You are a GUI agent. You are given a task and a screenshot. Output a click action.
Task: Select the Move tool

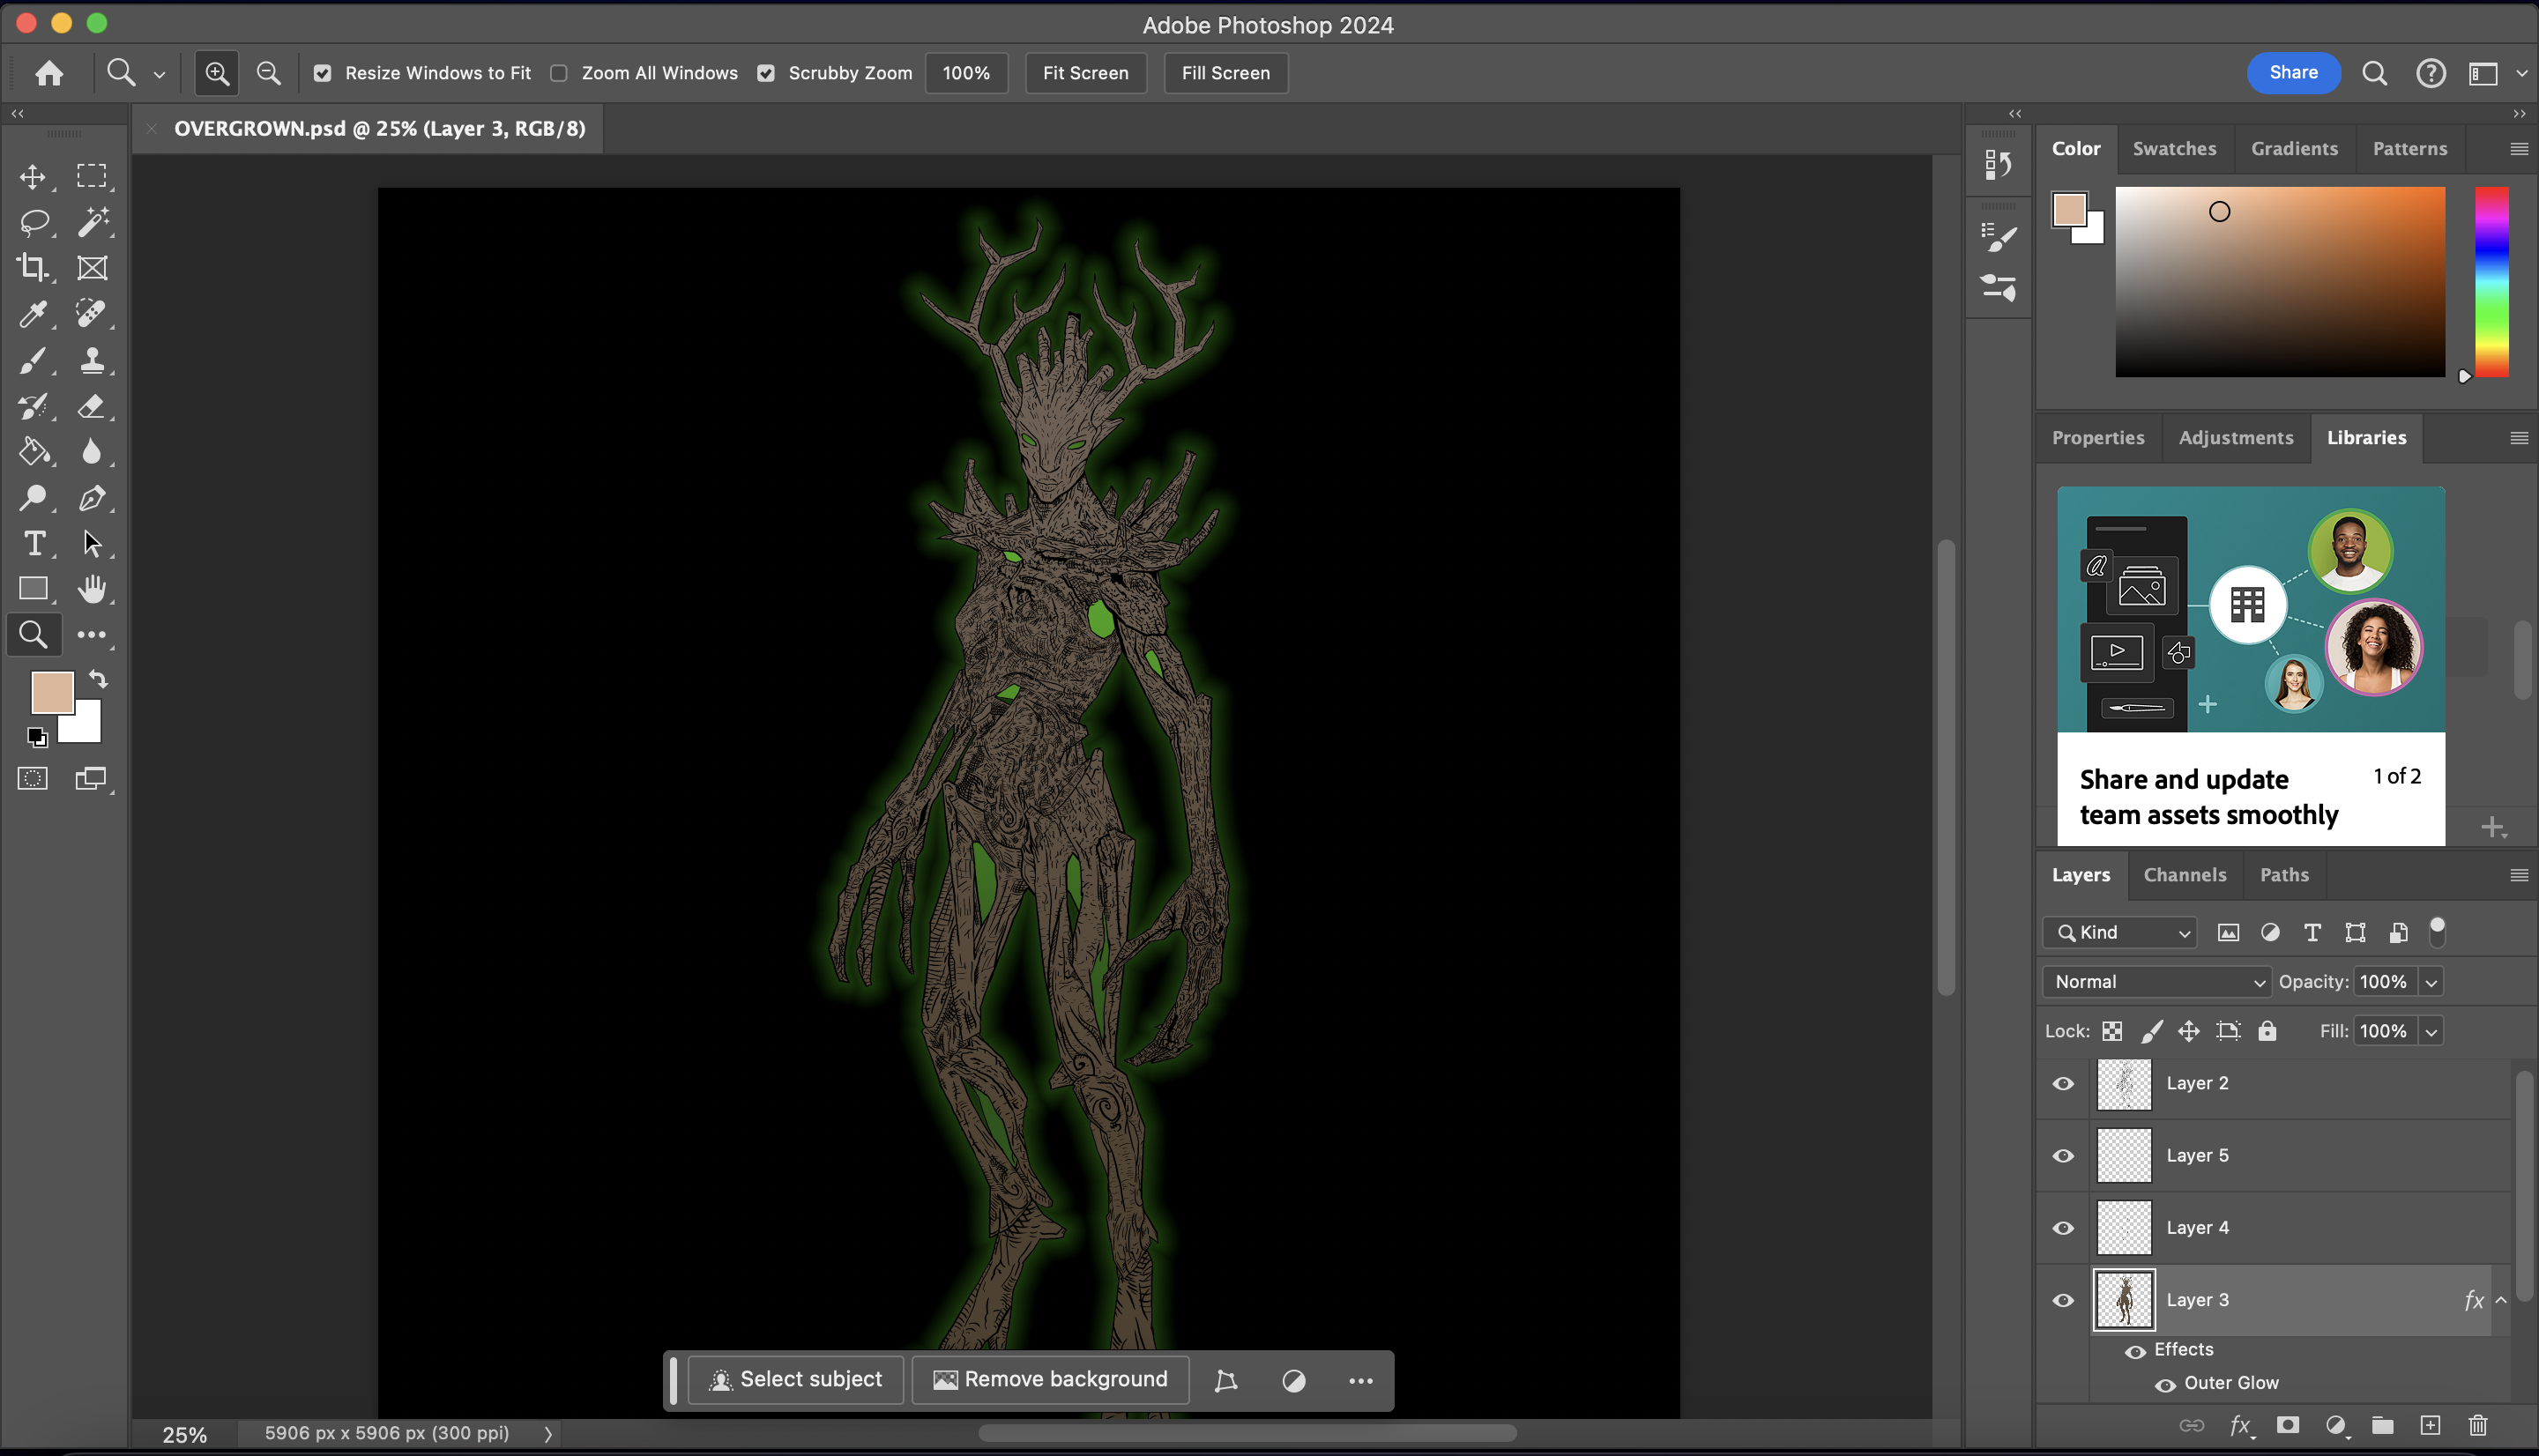pos(32,177)
